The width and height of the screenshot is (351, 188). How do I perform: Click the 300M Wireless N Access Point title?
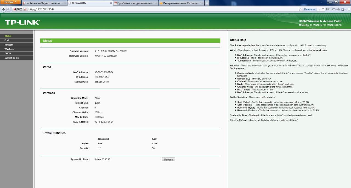click(320, 21)
